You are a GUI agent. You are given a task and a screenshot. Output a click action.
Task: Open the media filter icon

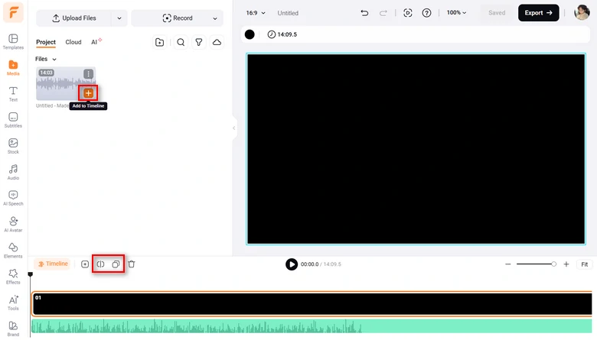tap(199, 42)
